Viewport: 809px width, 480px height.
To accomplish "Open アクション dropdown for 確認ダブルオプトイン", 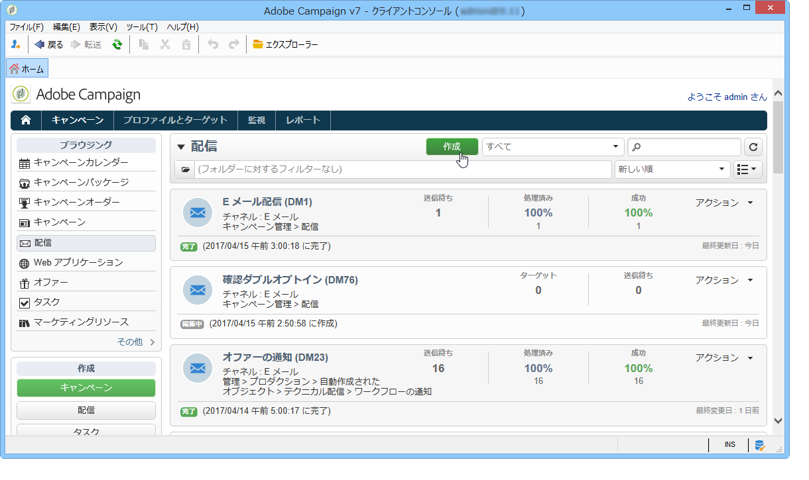I will (724, 280).
